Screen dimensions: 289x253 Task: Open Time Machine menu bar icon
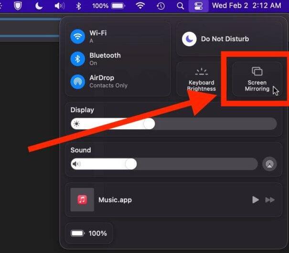161,6
